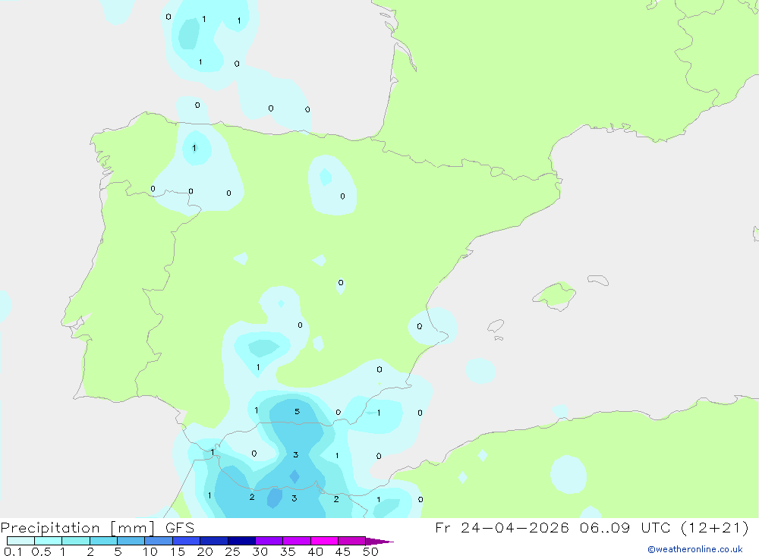Click the "GFS" model label
The width and height of the screenshot is (759, 556).
click(180, 527)
